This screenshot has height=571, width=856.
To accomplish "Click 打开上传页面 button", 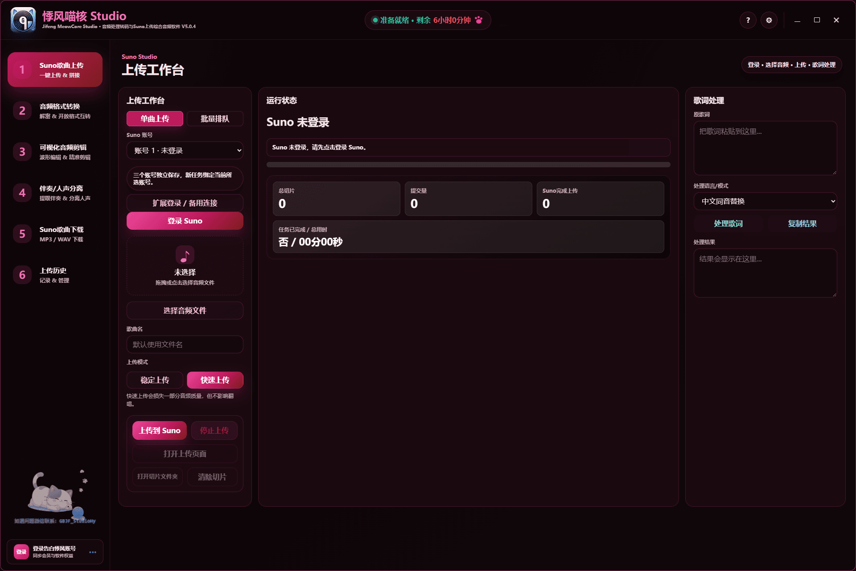I will click(x=185, y=454).
